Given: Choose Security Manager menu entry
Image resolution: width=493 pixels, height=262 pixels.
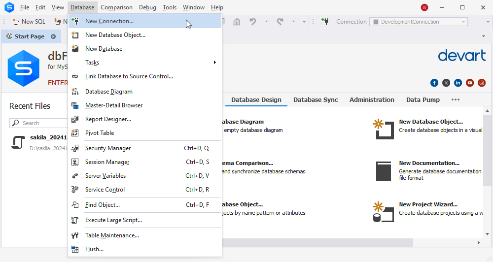Looking at the screenshot, I should coord(145,148).
